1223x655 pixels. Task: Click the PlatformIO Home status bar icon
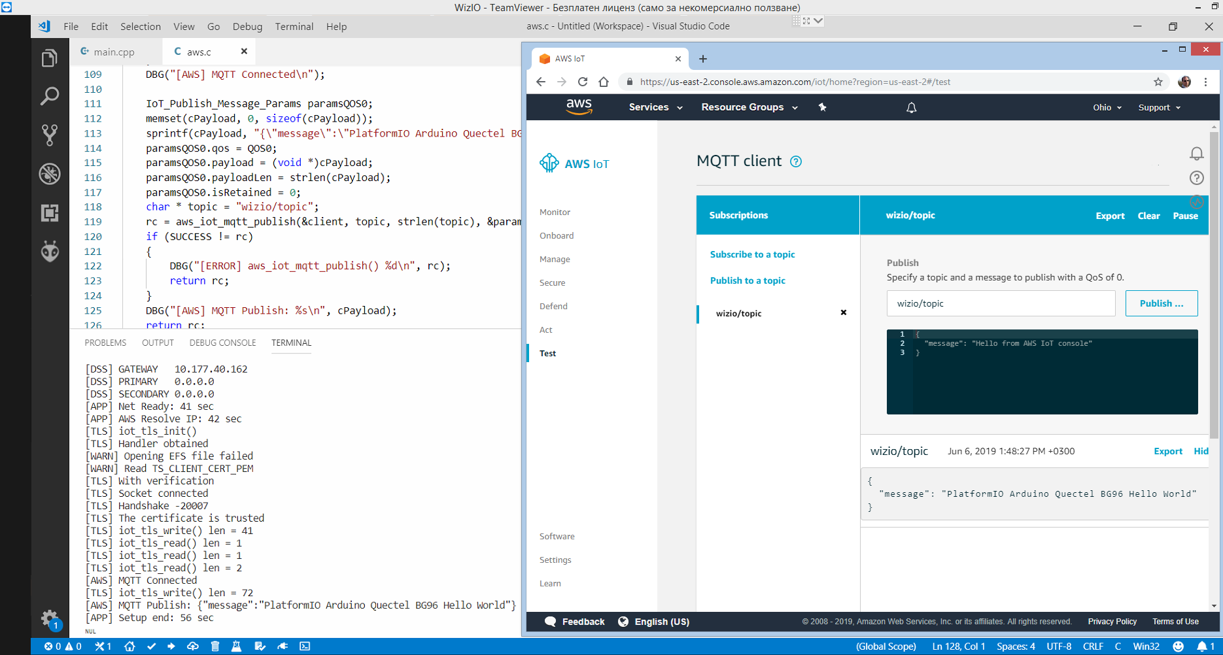coord(129,647)
